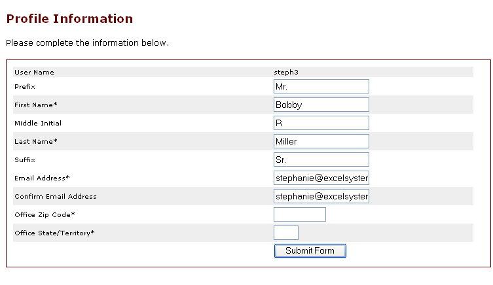Click the Last Name field showing Miller
This screenshot has height=285, width=493.
tap(321, 141)
